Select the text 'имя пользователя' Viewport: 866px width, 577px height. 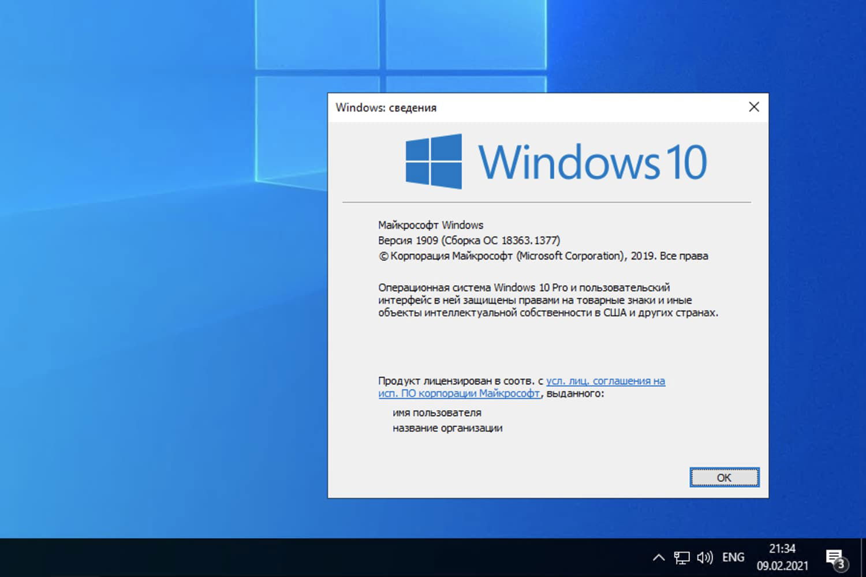(x=438, y=412)
